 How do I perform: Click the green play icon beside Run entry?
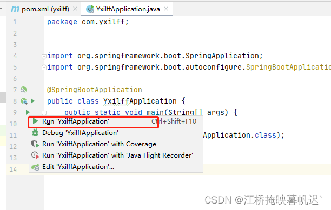(x=35, y=121)
